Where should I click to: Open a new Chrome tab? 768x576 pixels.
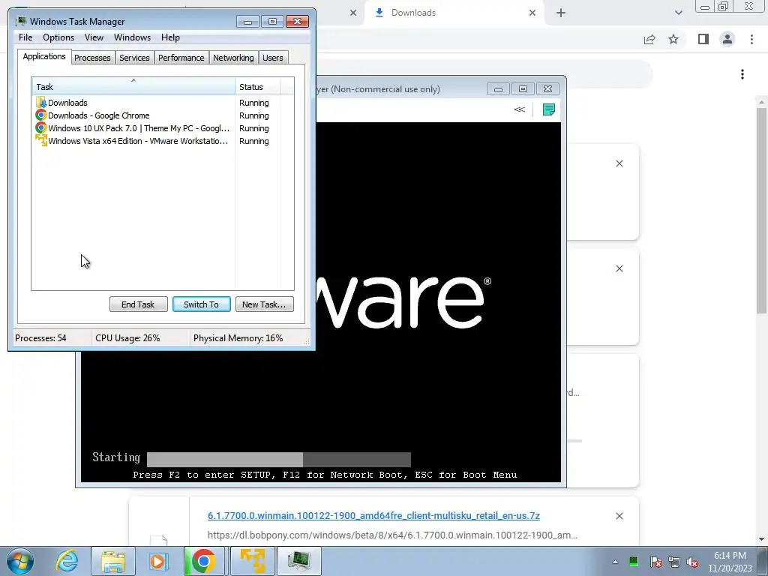[x=561, y=13]
